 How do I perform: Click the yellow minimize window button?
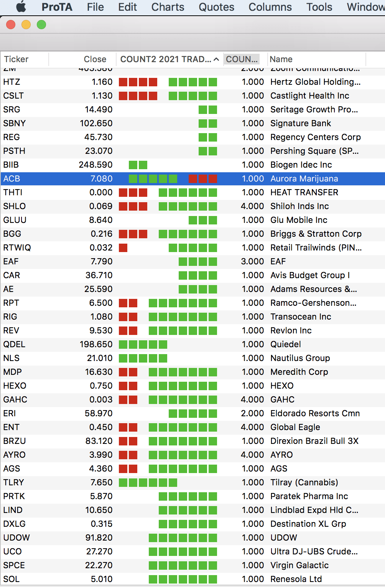[26, 25]
